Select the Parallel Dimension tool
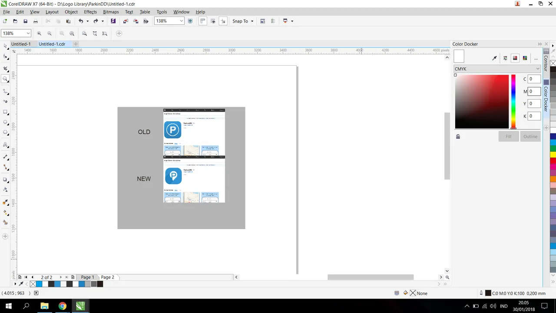Viewport: 556px width, 313px height. [x=5, y=156]
